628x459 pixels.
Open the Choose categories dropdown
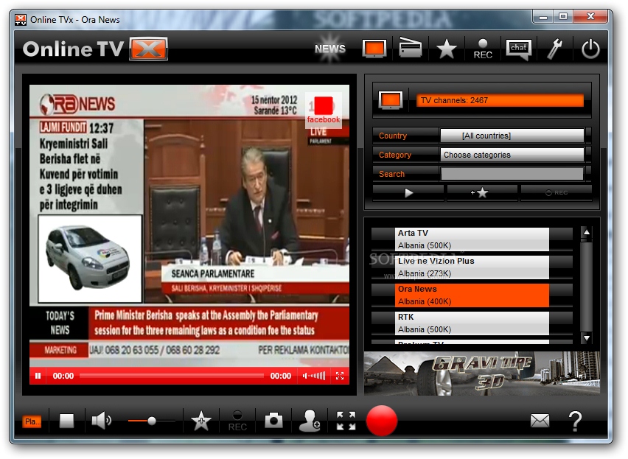tap(512, 155)
